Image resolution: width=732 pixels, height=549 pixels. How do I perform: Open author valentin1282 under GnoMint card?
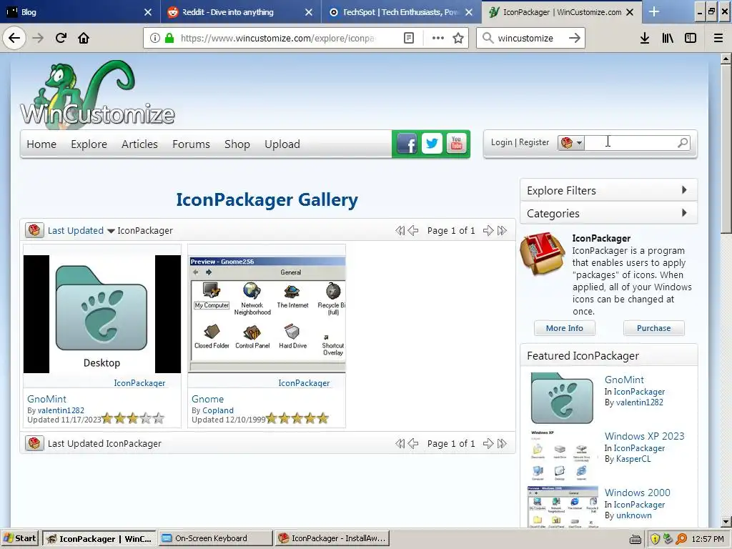click(61, 410)
